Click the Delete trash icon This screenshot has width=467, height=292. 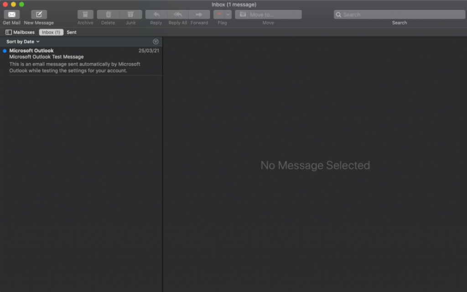(108, 15)
